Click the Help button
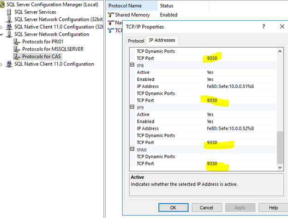This screenshot has width=288, height=218. pyautogui.click(x=273, y=208)
